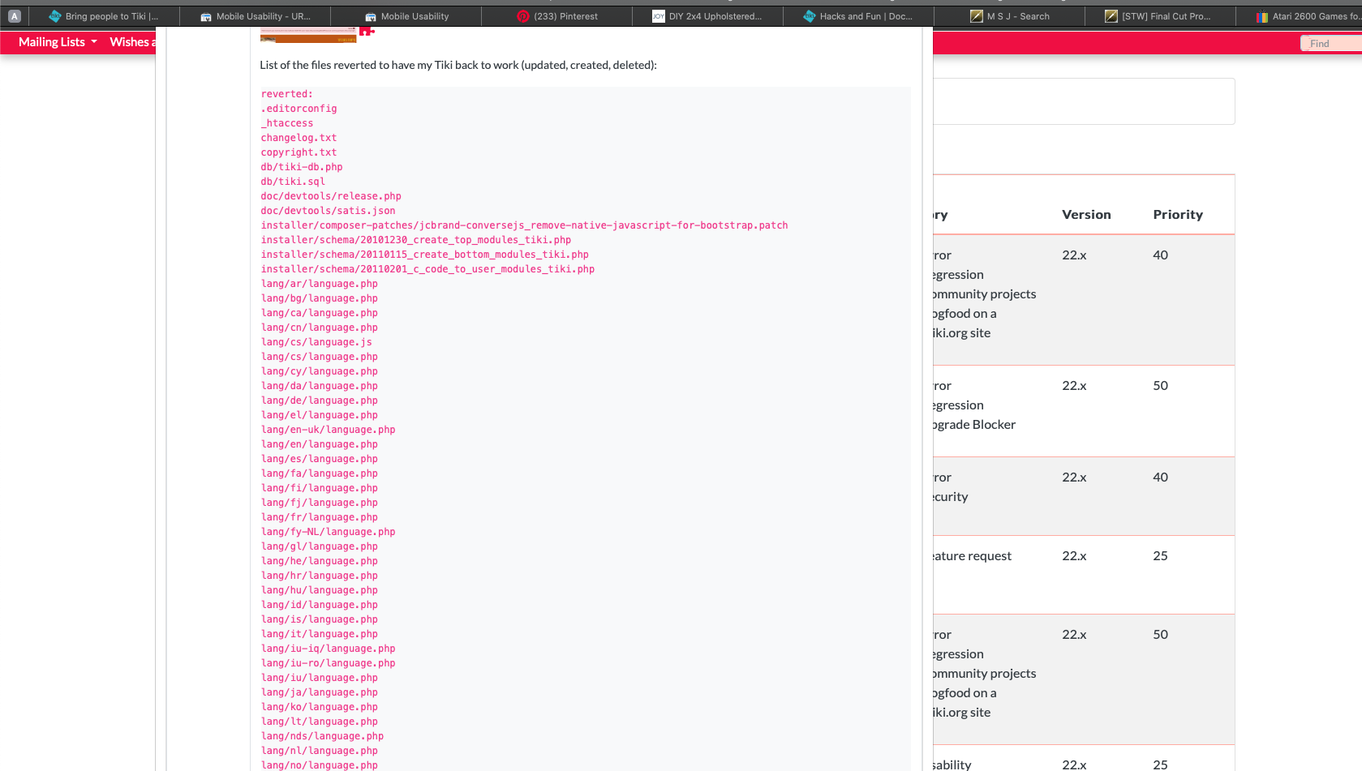Click the 20110201_c_code_to_user_modules_tiki.php line
The image size is (1362, 771).
coord(428,269)
